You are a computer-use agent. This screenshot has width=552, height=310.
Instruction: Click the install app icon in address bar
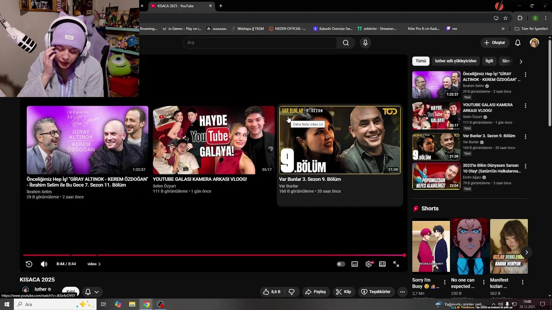click(x=496, y=18)
